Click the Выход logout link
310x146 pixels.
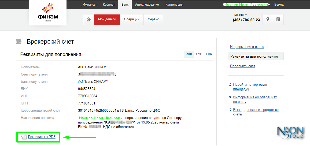279,5
